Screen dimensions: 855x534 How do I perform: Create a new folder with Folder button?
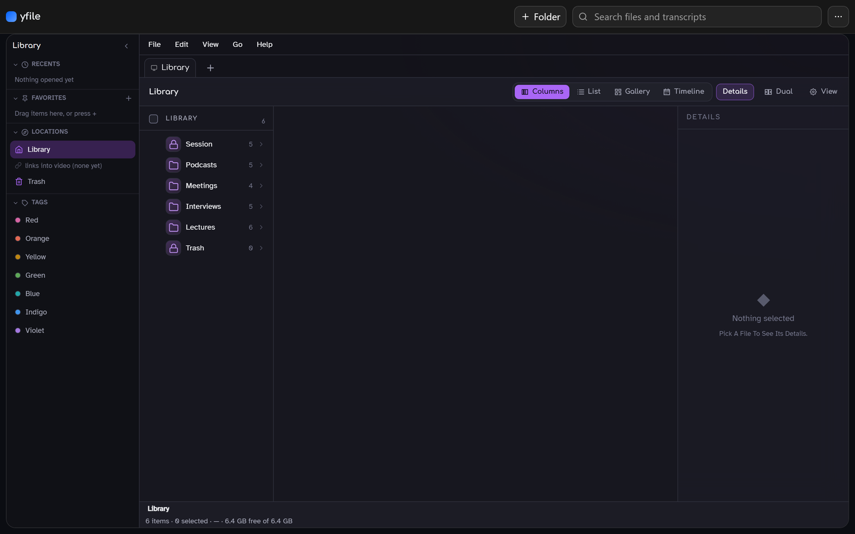540,17
